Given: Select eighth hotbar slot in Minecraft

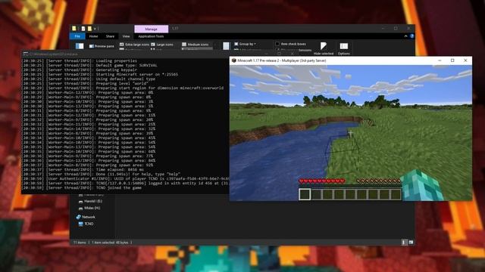Looking at the screenshot, I should 385,194.
